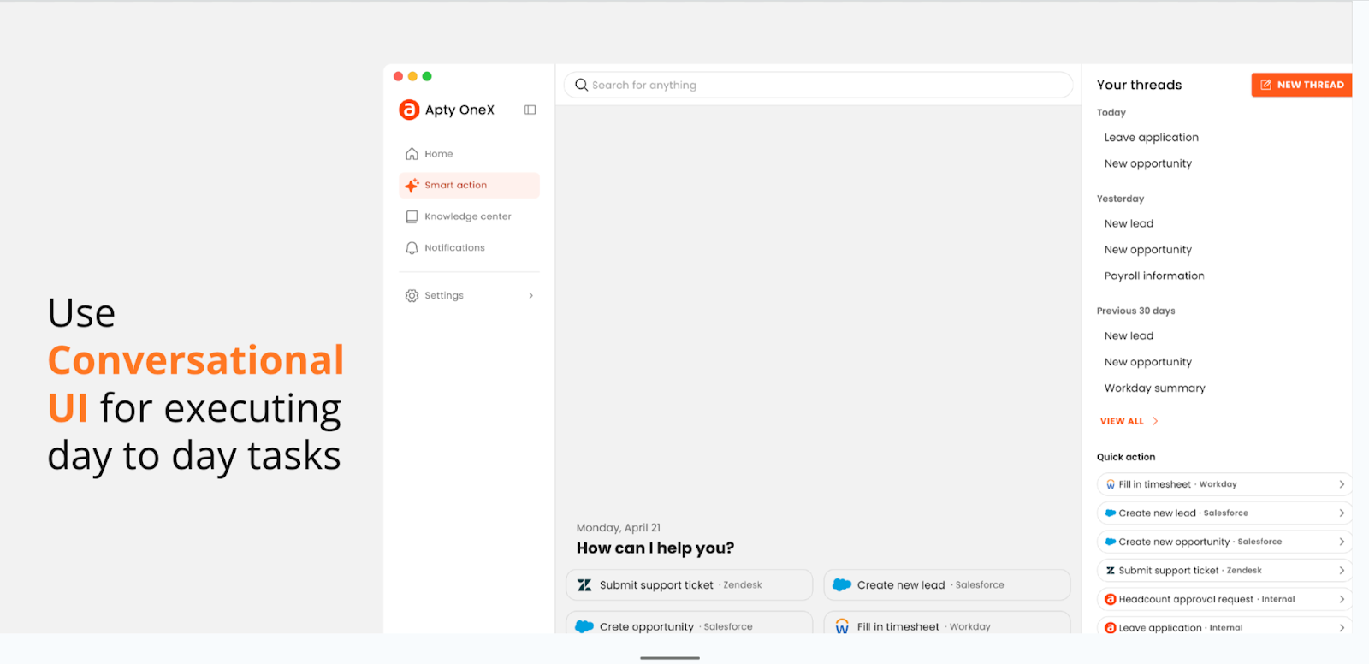Select Headcount approval request quick action
Image resolution: width=1369 pixels, height=664 pixels.
1224,599
